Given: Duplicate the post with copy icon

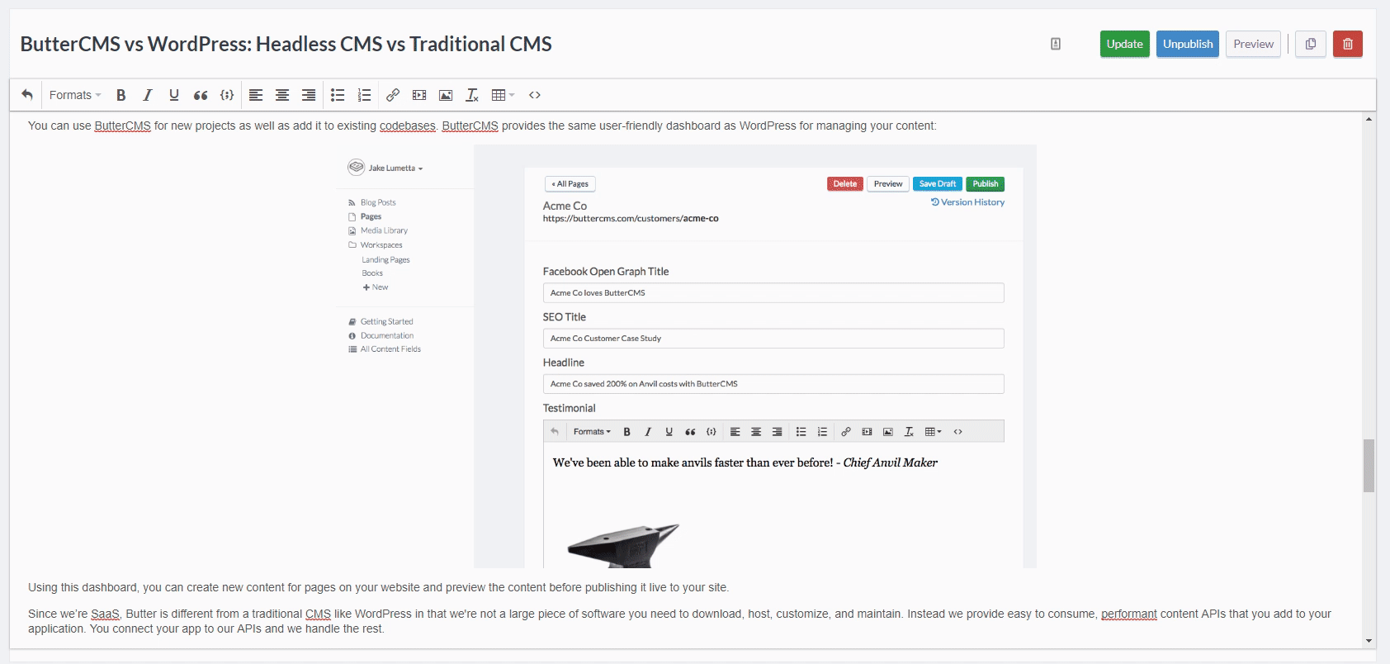Looking at the screenshot, I should pyautogui.click(x=1311, y=44).
